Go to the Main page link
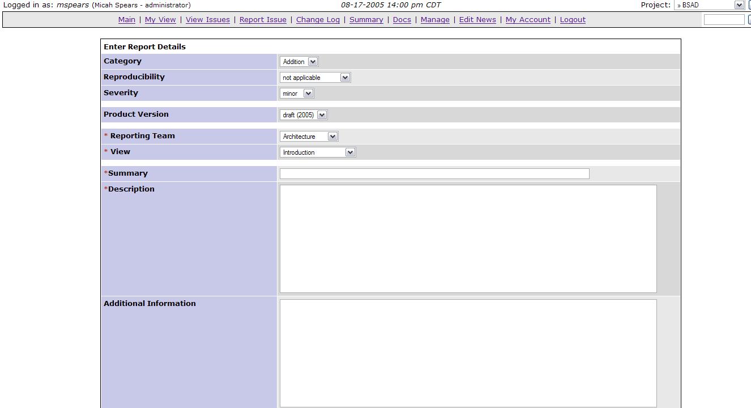 (127, 20)
